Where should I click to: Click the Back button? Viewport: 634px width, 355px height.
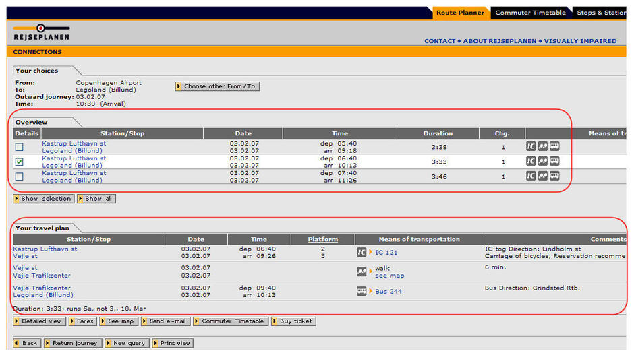pyautogui.click(x=27, y=343)
